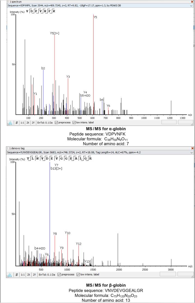Screen dimensions: 195x303
Task: Toggle the # grid button in β-globin toolbar
Action: (17, 274)
